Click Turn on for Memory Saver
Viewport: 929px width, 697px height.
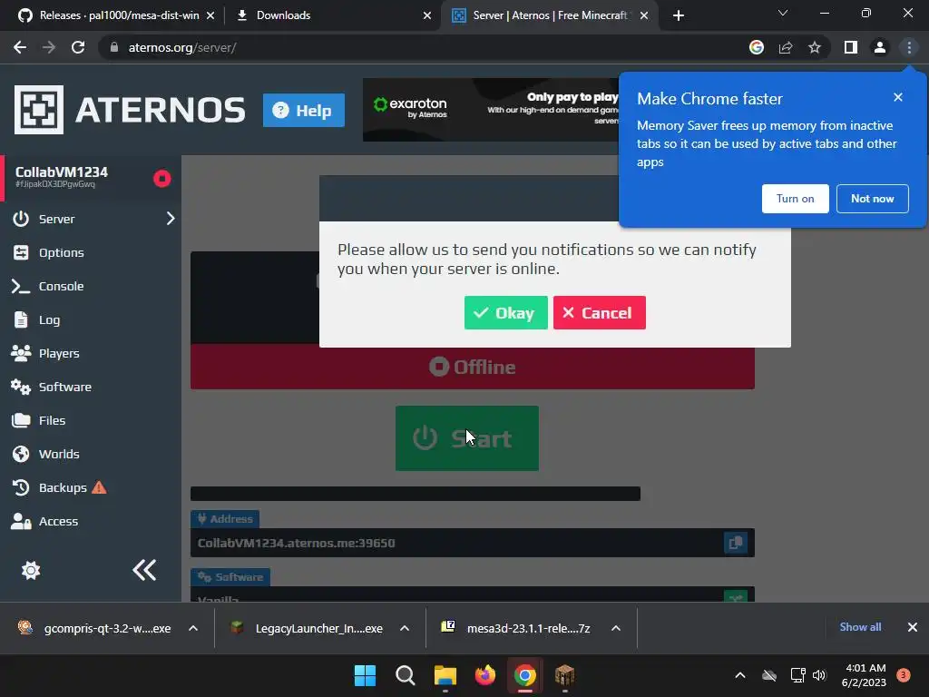[x=795, y=199]
